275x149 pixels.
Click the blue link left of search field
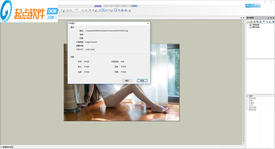pos(98,6)
